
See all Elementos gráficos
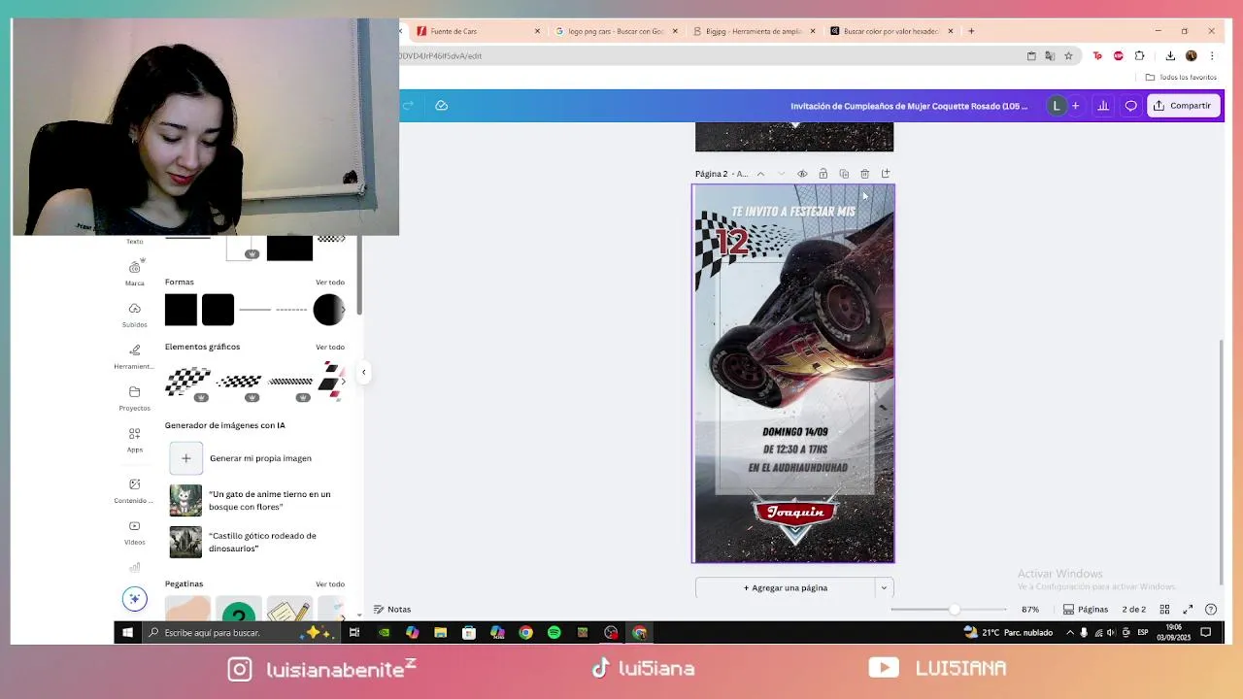click(x=330, y=347)
